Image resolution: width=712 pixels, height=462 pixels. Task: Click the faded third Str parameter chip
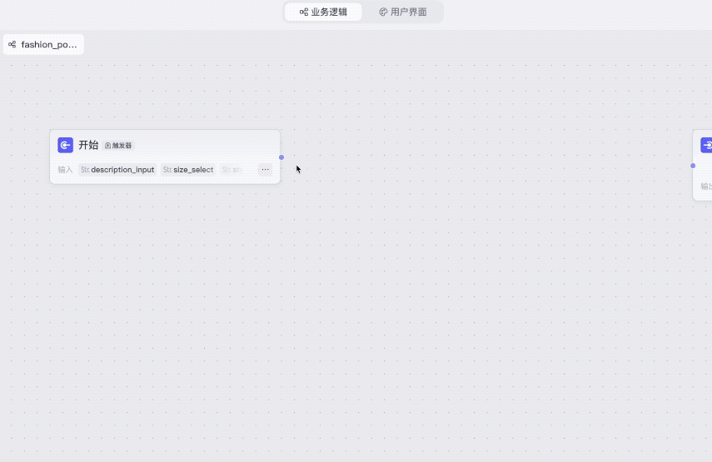[232, 170]
